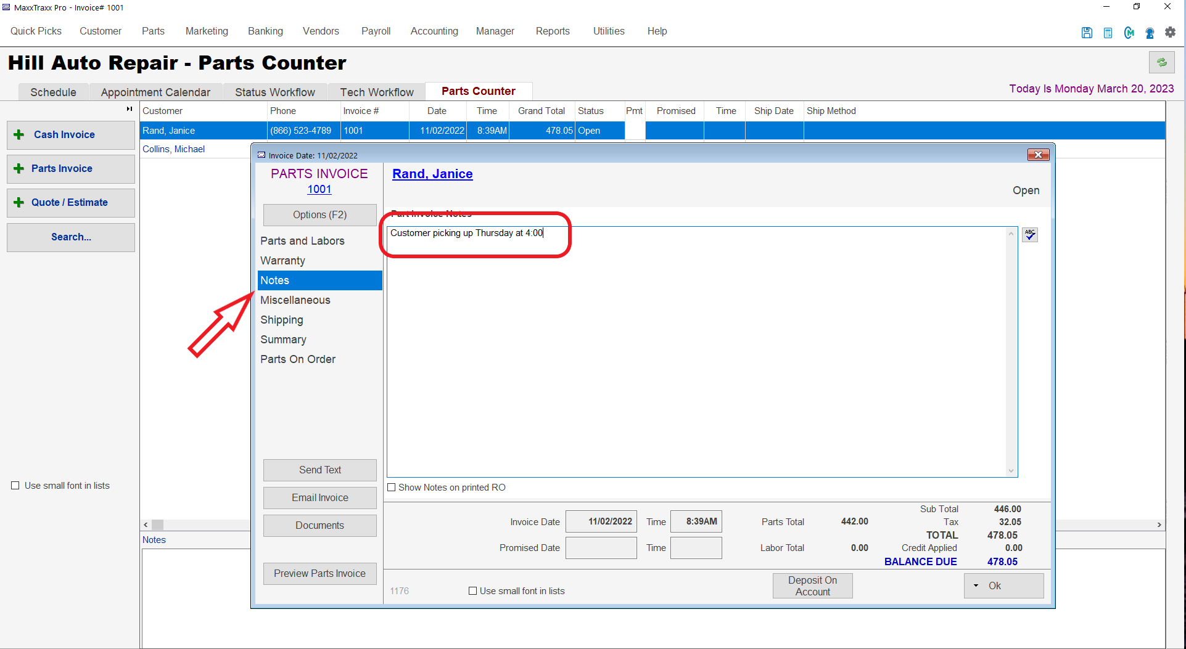Switch to the Status Workflow tab

pos(274,92)
